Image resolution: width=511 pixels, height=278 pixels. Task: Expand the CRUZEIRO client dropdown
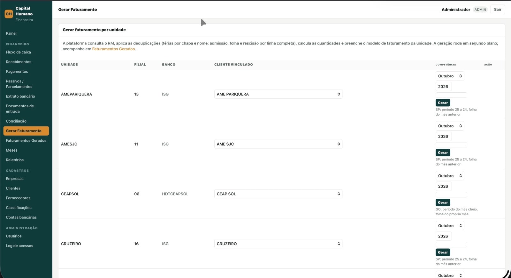pyautogui.click(x=278, y=244)
